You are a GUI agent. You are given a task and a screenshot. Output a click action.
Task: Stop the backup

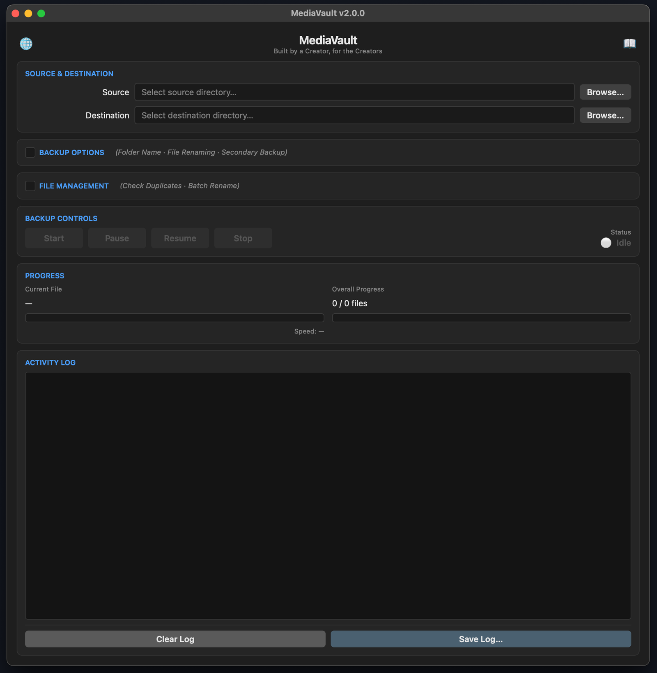pyautogui.click(x=243, y=238)
